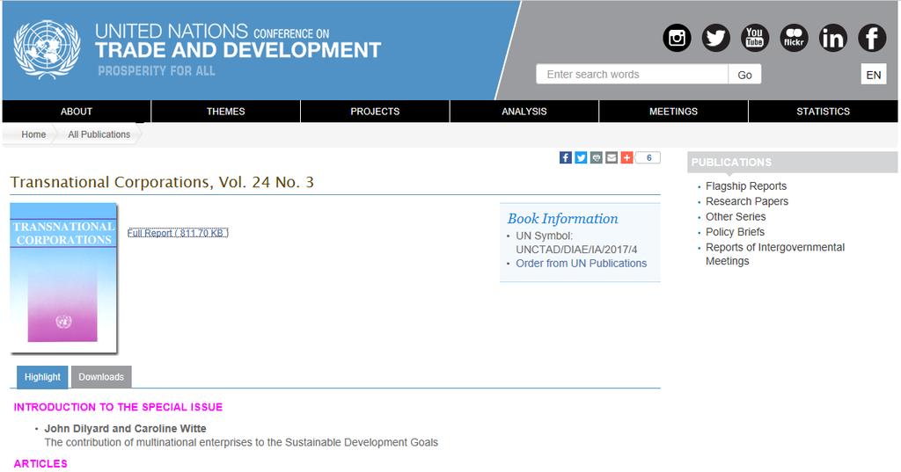Click the Sustainable Development Goals article title line
901x472 pixels.
pyautogui.click(x=241, y=442)
